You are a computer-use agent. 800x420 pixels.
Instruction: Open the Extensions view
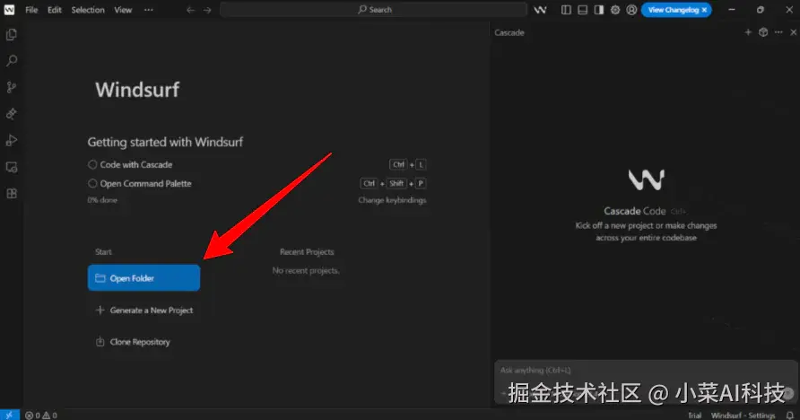pyautogui.click(x=12, y=194)
